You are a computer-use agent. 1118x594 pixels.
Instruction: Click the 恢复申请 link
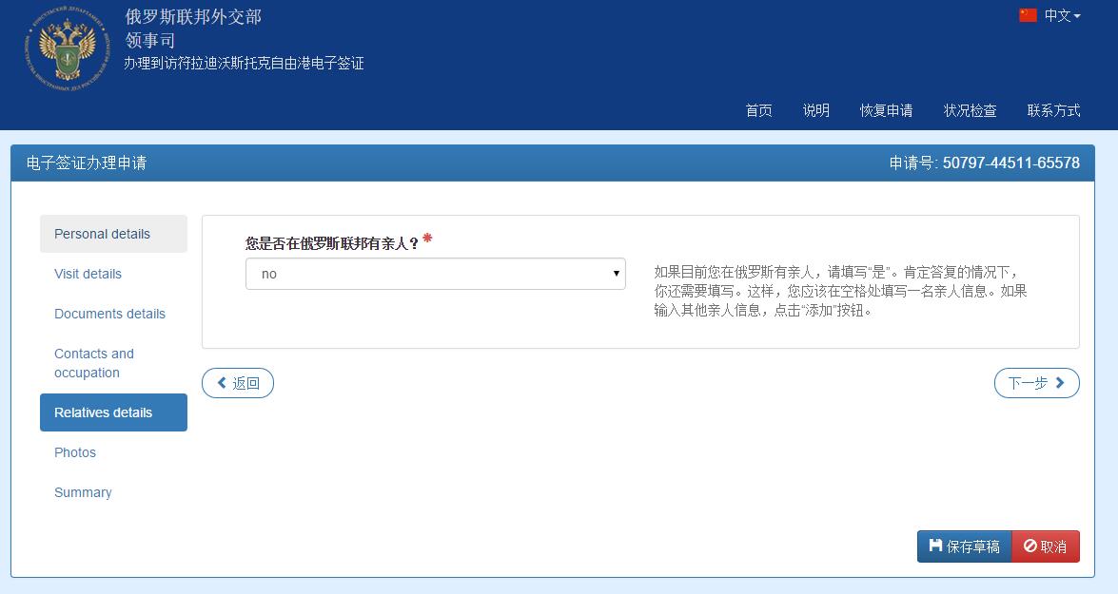click(x=885, y=110)
